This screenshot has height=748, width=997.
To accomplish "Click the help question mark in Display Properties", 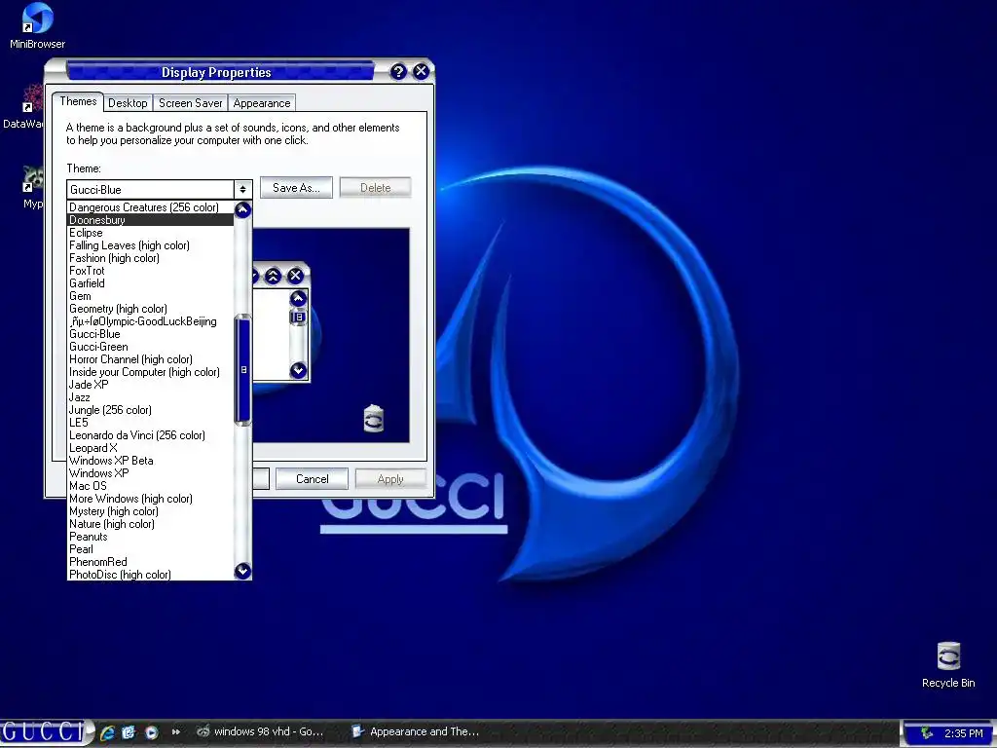I will click(398, 71).
